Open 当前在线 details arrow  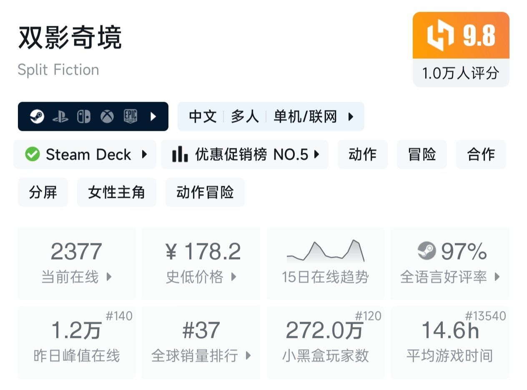tap(109, 277)
